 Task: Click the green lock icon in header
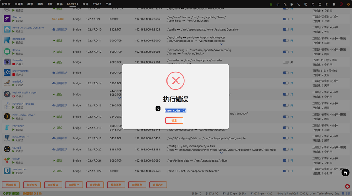pyautogui.click(x=271, y=4)
